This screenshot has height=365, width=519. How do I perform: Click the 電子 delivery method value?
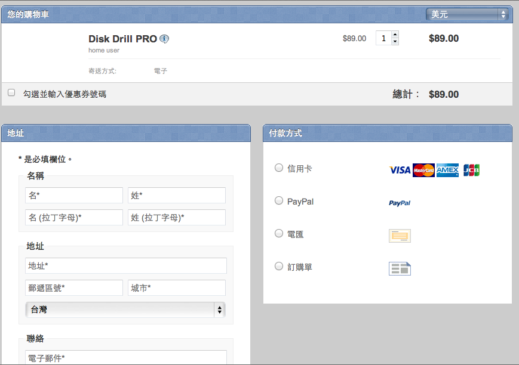tap(160, 71)
